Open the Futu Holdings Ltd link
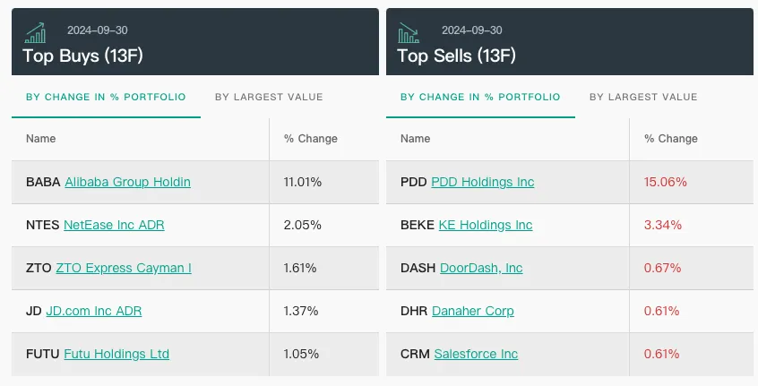The image size is (758, 386). pos(116,354)
